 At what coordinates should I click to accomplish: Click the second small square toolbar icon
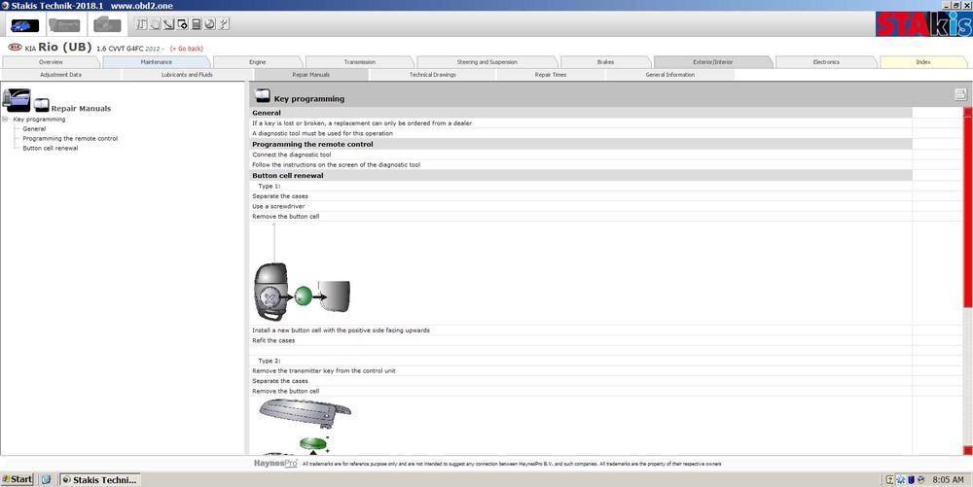[x=155, y=24]
